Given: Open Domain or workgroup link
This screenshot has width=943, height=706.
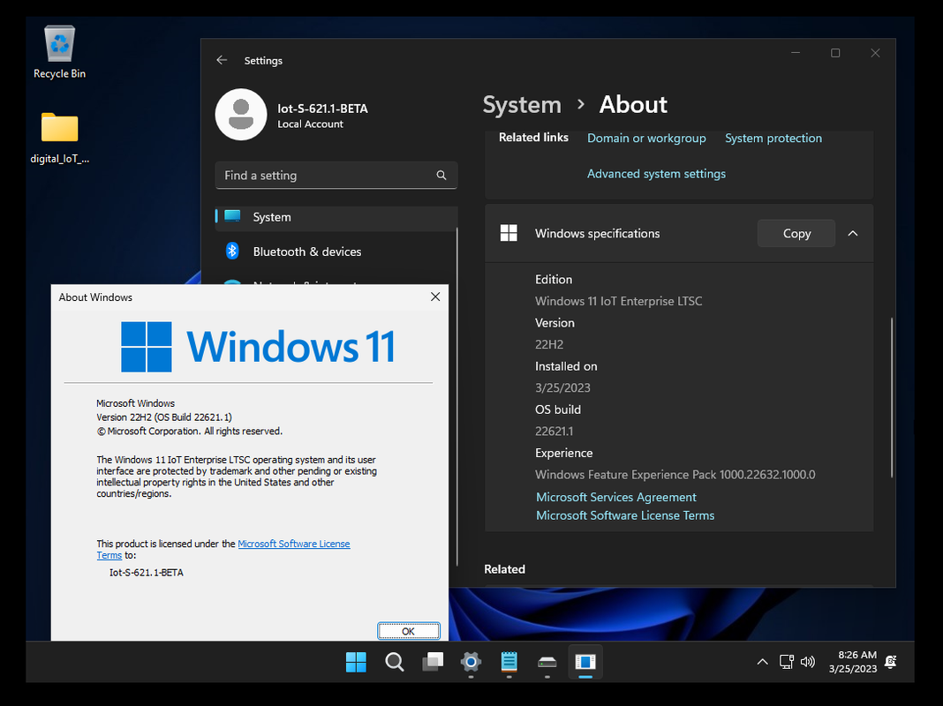Looking at the screenshot, I should [646, 139].
